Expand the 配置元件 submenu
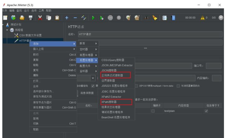Viewport: 225px width, 138px height. point(88,66)
